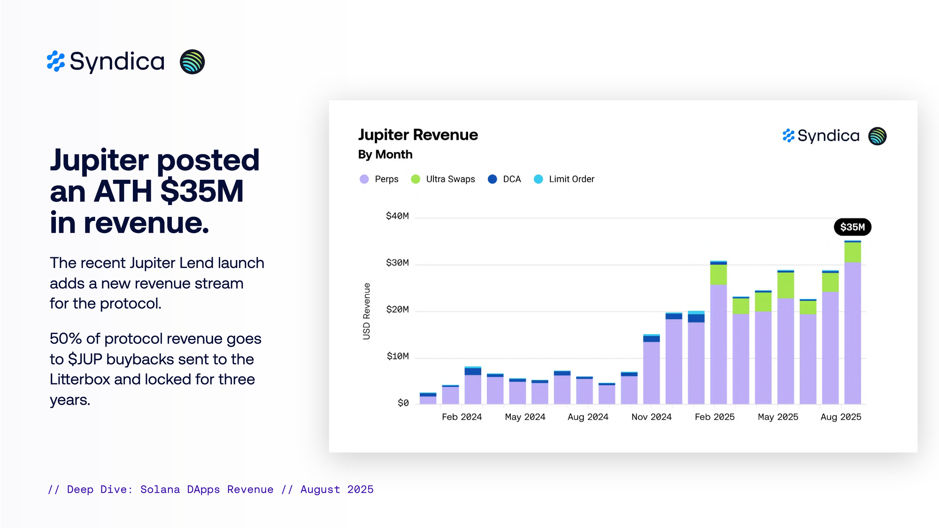The image size is (939, 528).
Task: Click the Nov 2024 axis label
Action: coord(651,417)
